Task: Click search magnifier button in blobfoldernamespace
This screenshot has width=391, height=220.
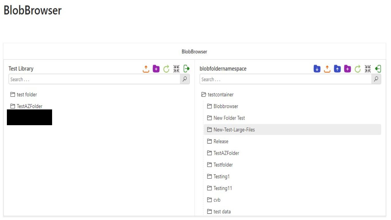Action: click(x=376, y=79)
